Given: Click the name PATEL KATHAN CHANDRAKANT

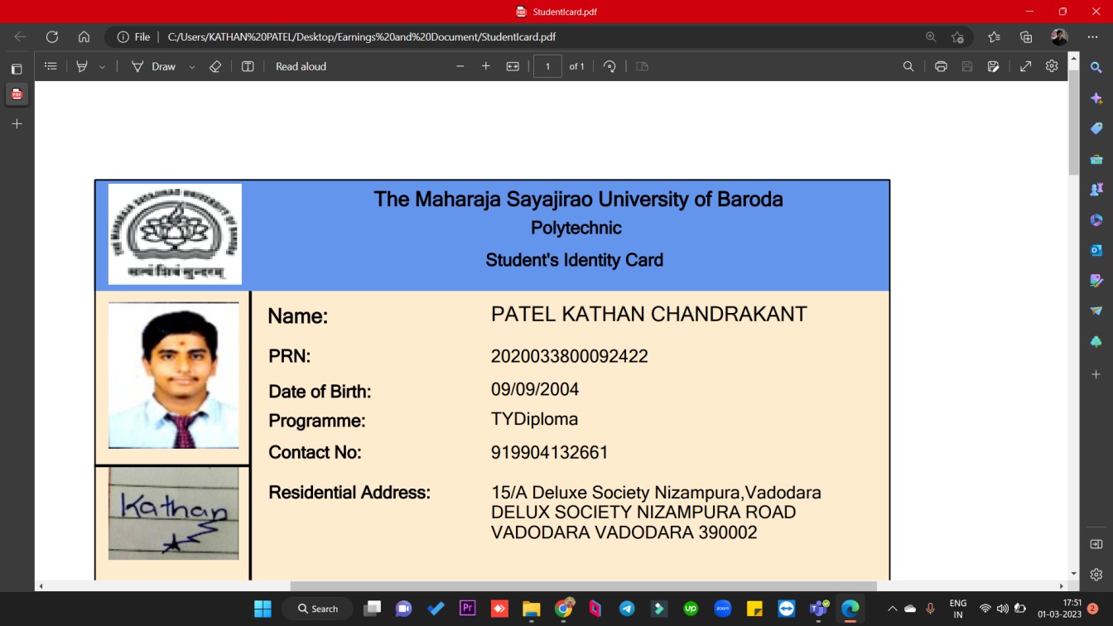Looking at the screenshot, I should (x=649, y=315).
